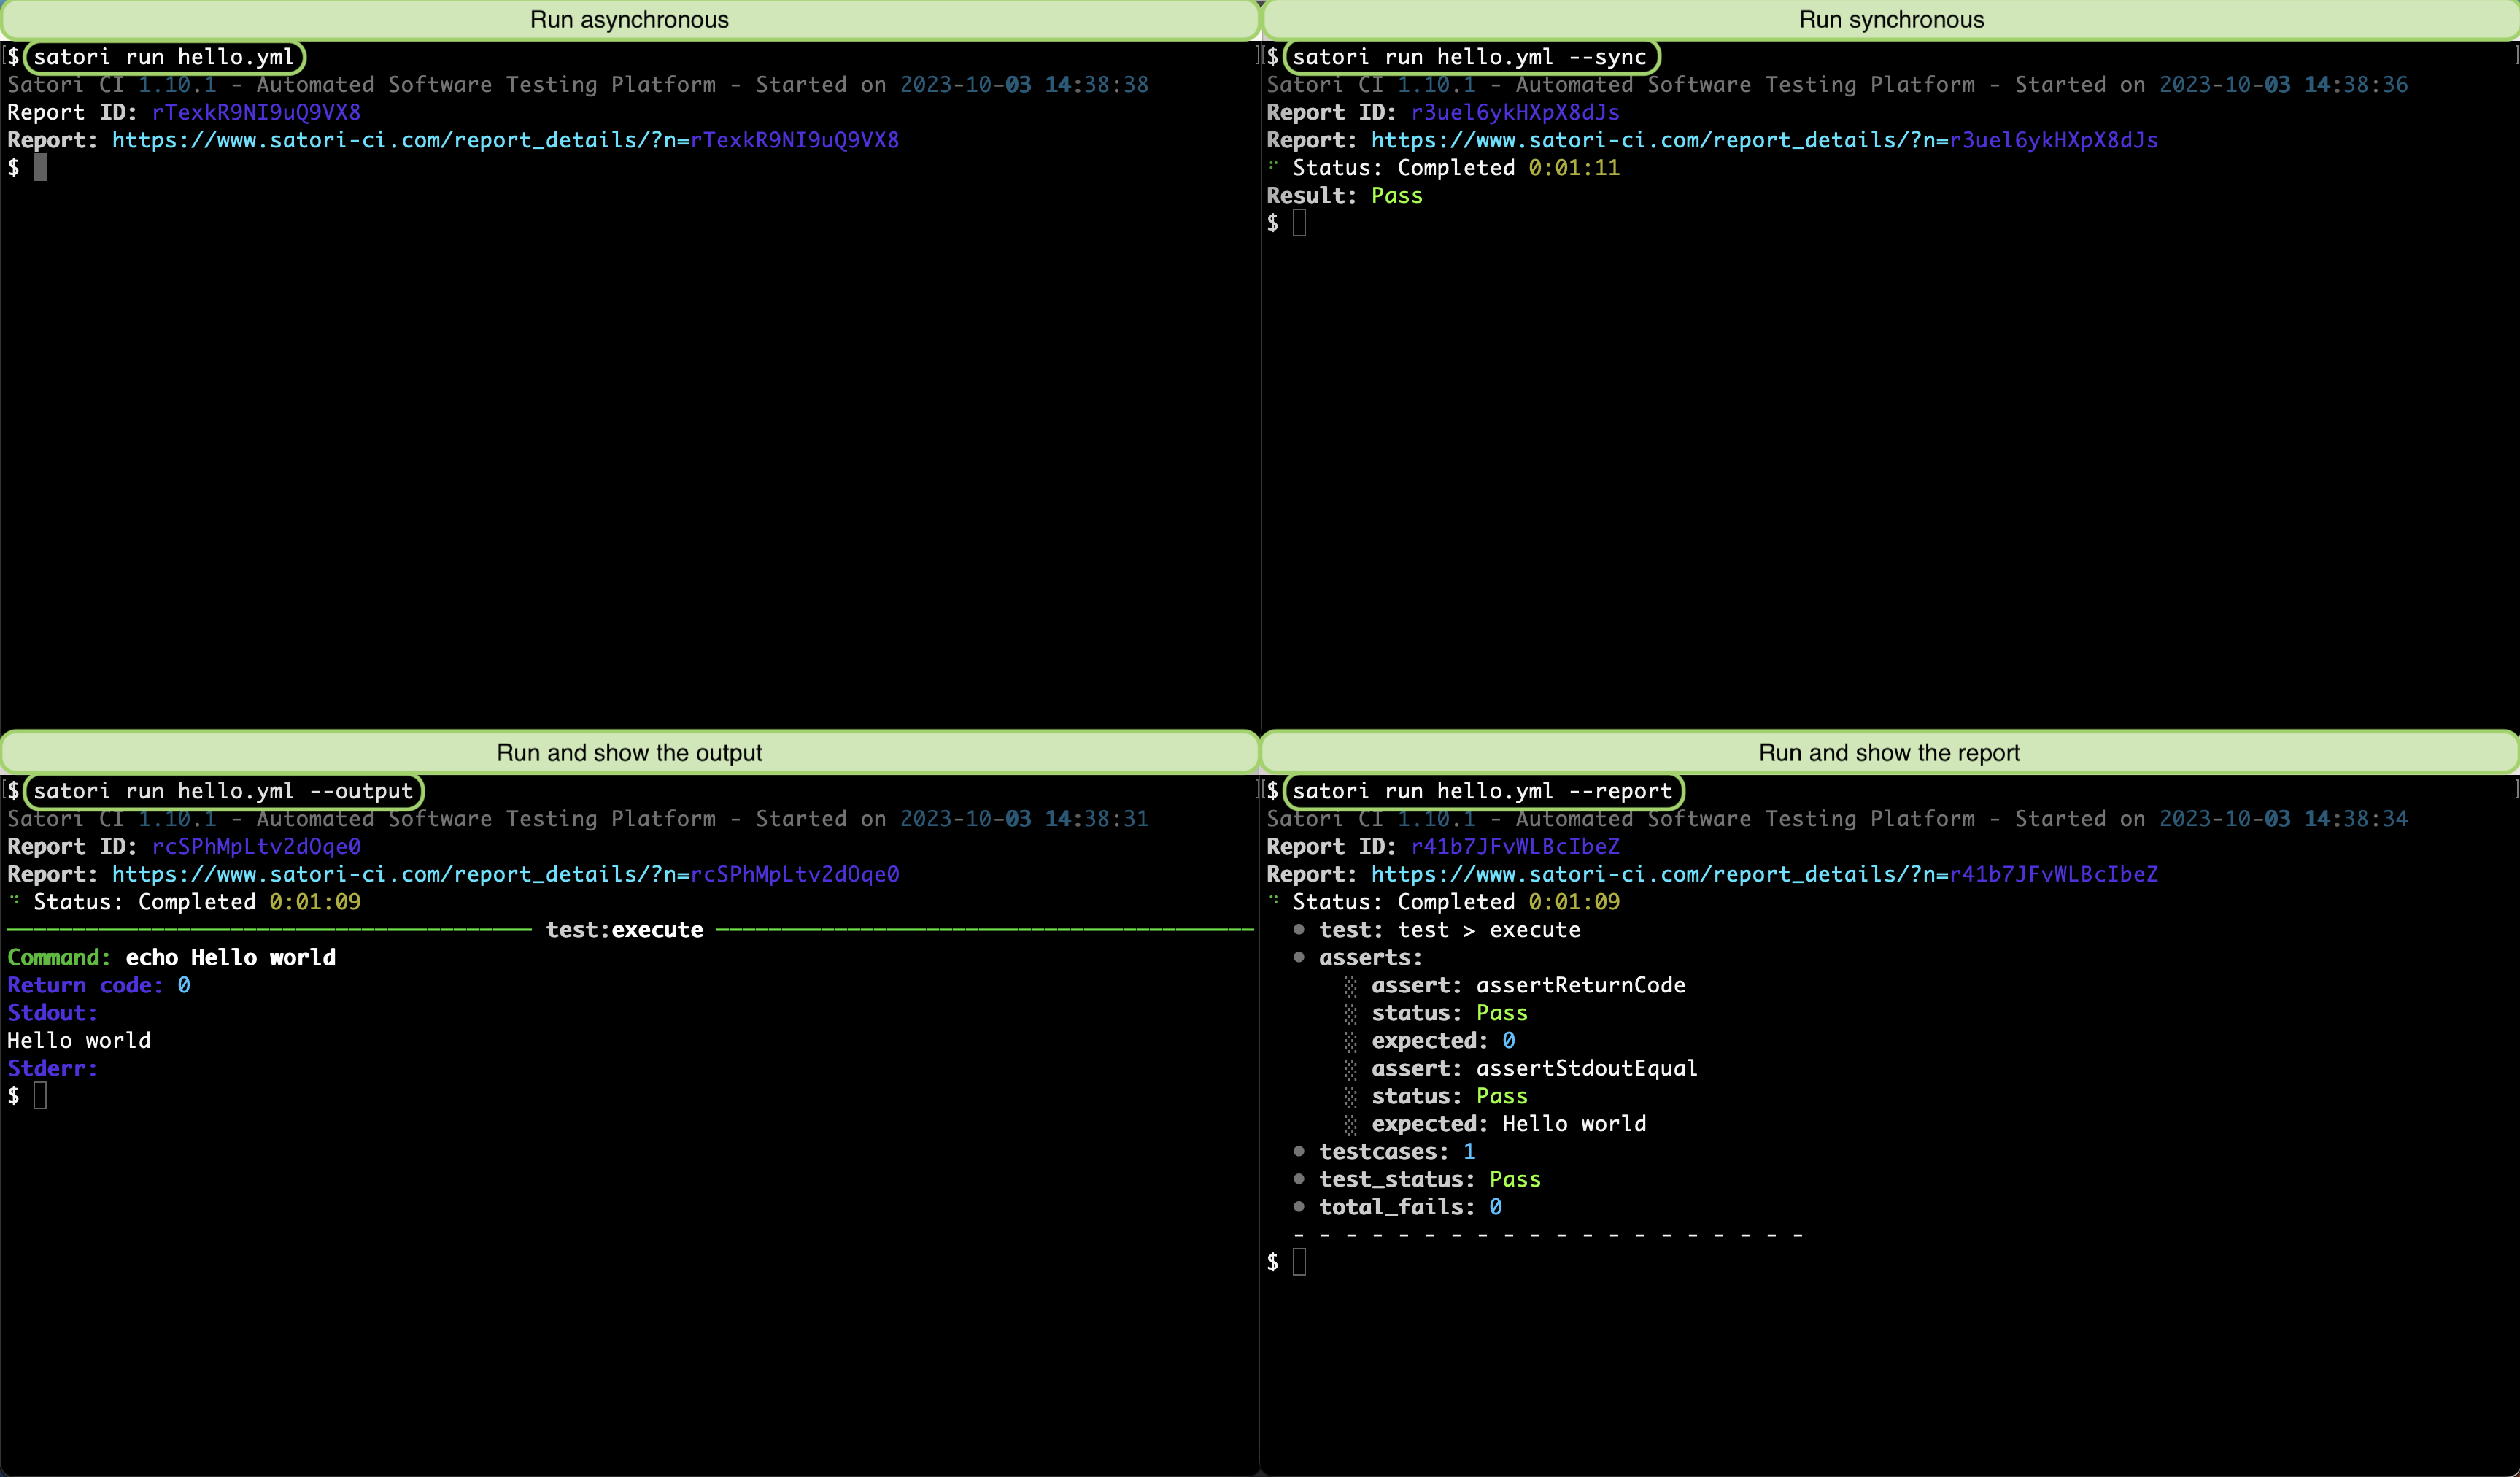Open report link ending r3uel6ykHXpX8dJs
Viewport: 2520px width, 1477px height.
tap(1764, 140)
